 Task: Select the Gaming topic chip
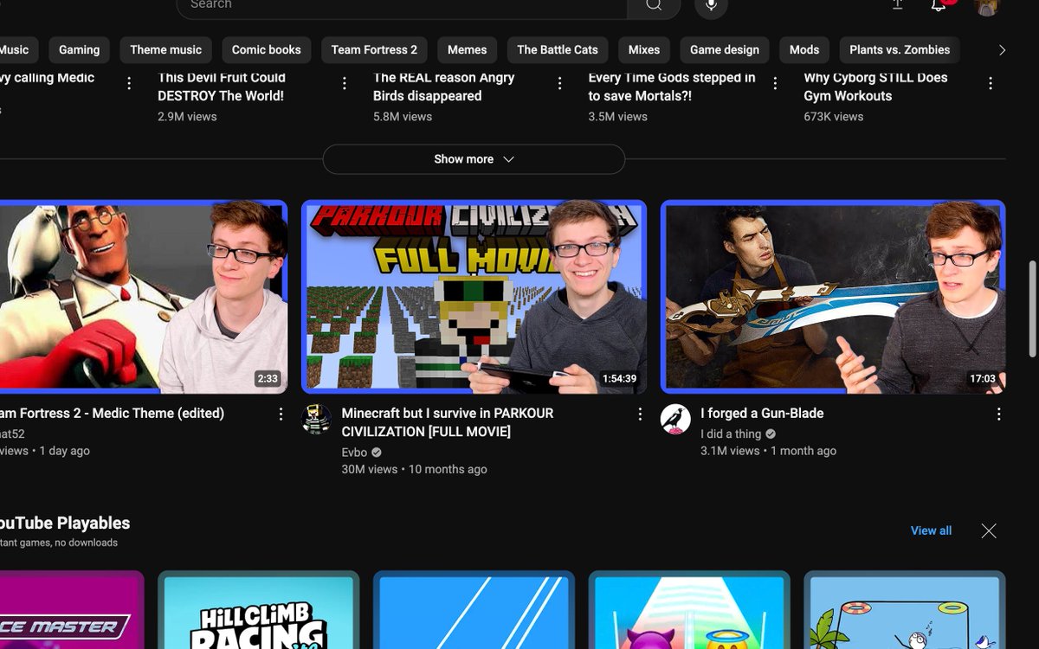point(79,49)
